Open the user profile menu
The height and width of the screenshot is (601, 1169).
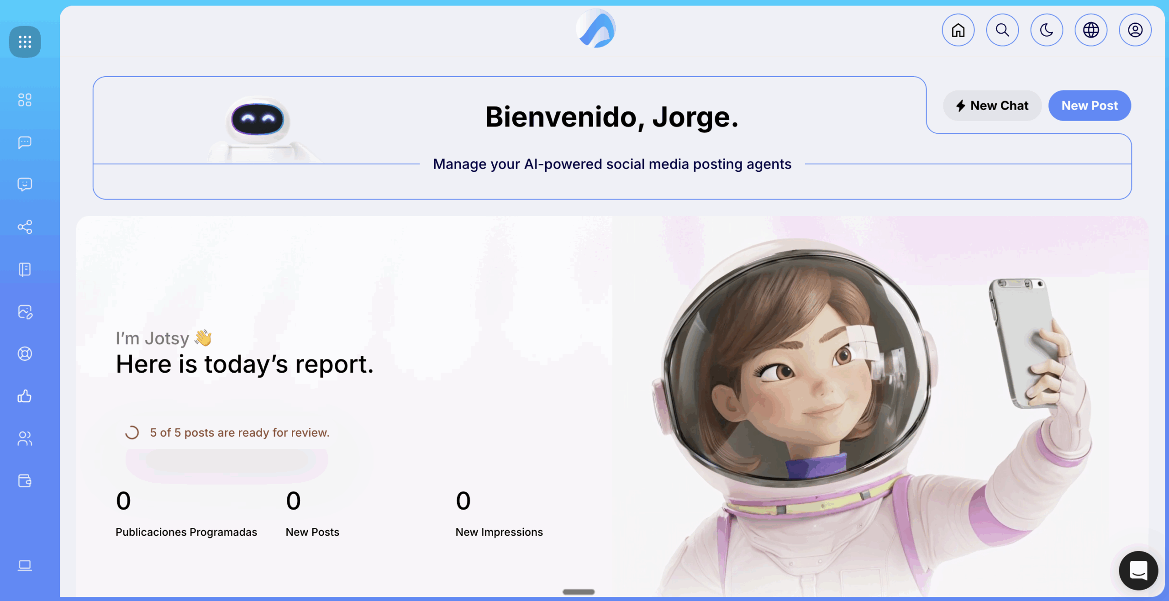point(1135,30)
